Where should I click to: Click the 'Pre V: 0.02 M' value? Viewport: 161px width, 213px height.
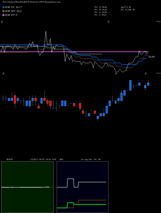click(128, 10)
